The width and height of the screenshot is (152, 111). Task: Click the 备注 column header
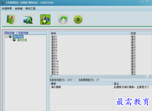coord(132,84)
